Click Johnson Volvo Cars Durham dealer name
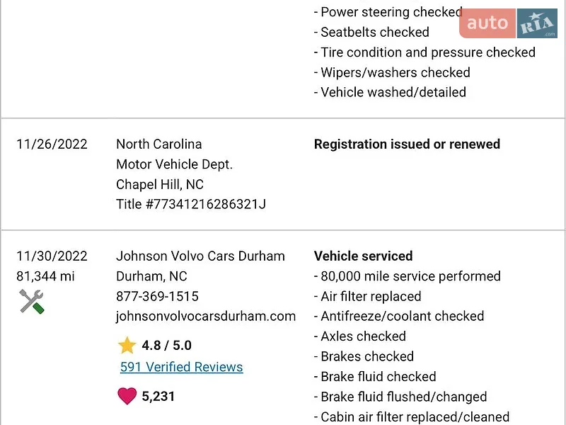Viewport: 566px width, 425px height. click(200, 256)
